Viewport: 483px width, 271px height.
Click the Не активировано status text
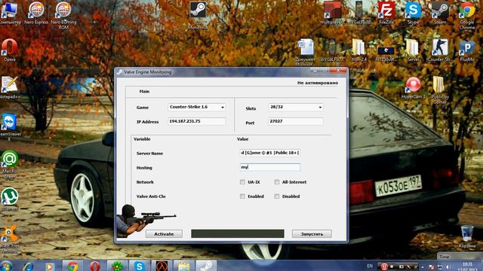tap(318, 83)
